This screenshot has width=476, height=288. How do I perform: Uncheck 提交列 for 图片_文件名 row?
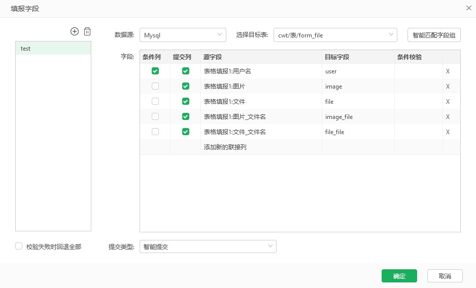(186, 116)
